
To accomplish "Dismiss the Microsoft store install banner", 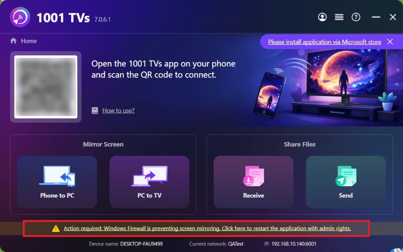I will 390,42.
